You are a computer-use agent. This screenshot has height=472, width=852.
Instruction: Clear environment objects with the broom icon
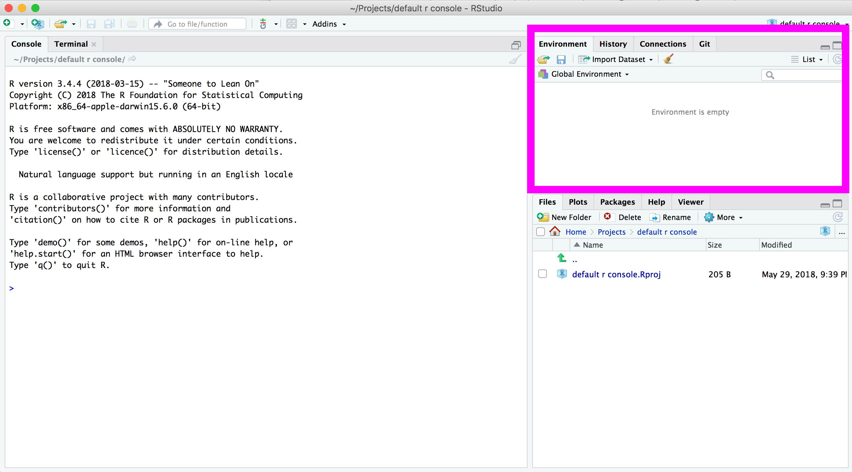pos(668,59)
